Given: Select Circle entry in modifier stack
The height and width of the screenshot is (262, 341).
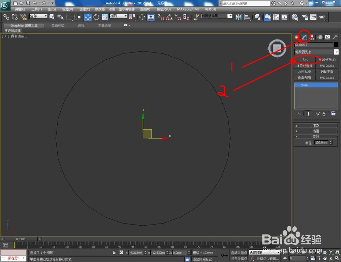Looking at the screenshot, I should (316, 85).
